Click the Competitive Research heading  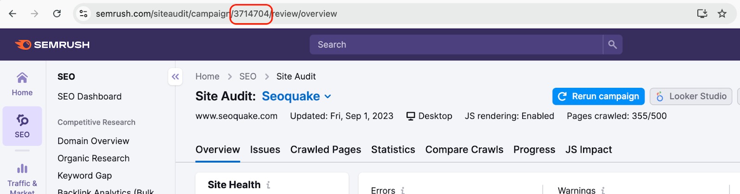97,122
